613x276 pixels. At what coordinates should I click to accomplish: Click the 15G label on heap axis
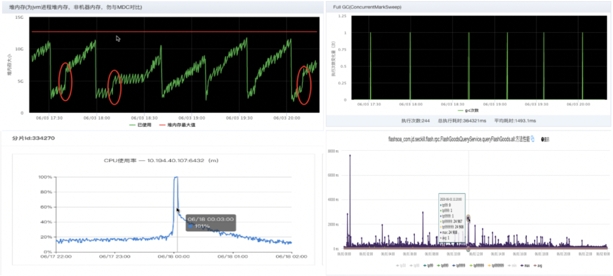(x=19, y=17)
